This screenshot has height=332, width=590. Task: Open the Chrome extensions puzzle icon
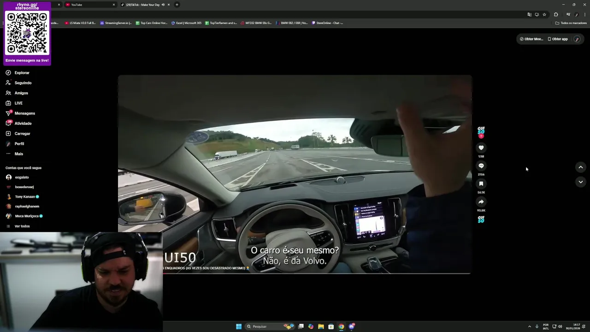click(x=556, y=15)
